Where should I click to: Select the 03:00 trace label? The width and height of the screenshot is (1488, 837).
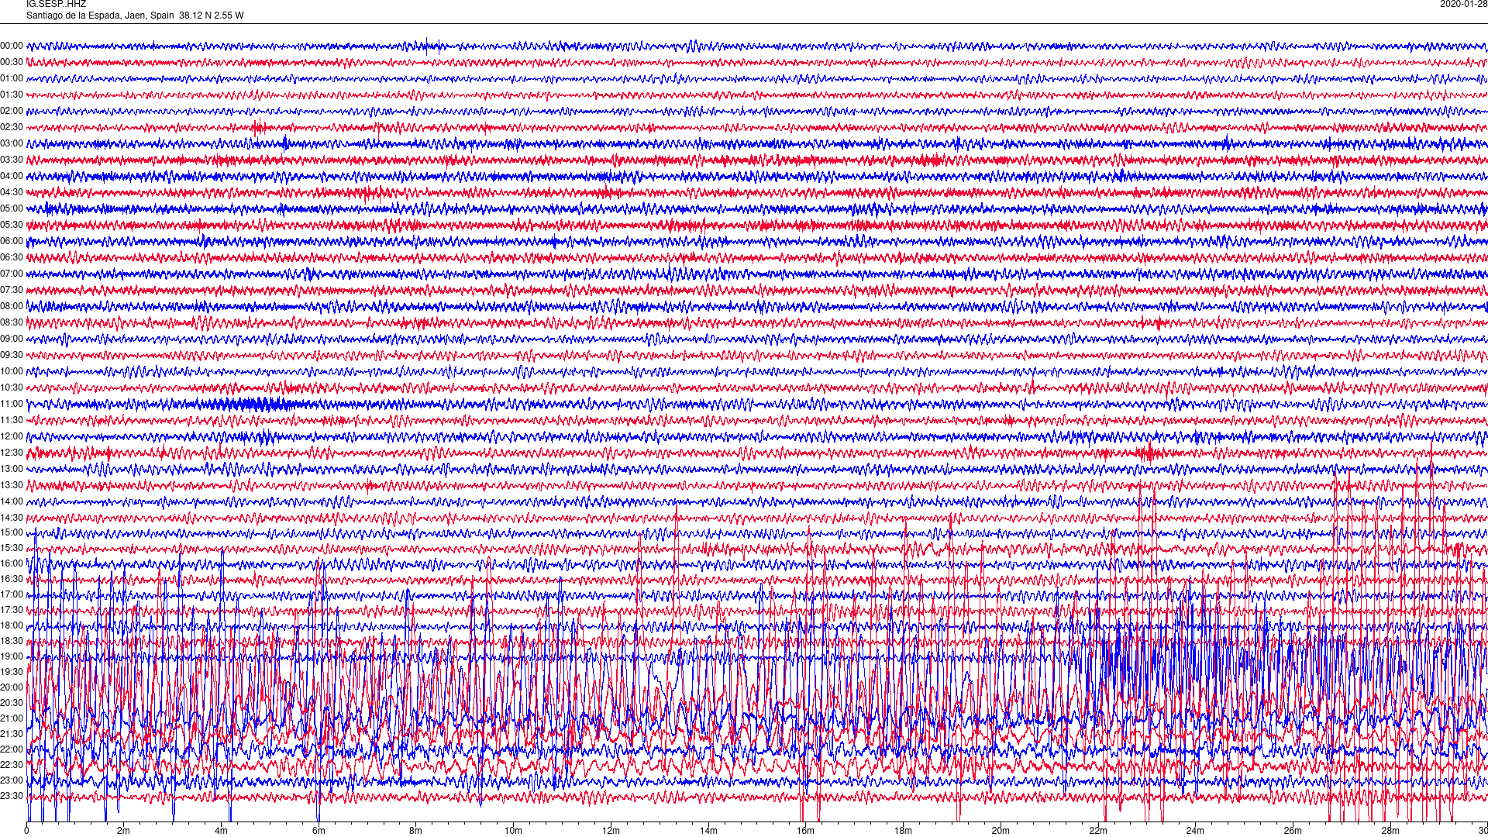click(12, 143)
